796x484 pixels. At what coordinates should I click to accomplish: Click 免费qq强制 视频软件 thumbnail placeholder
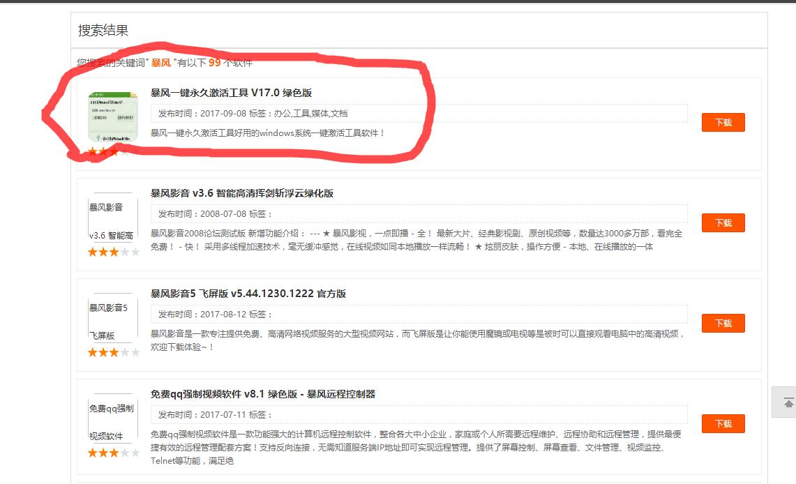[113, 419]
